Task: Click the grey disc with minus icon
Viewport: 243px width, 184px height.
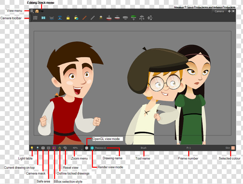Action: [125, 18]
